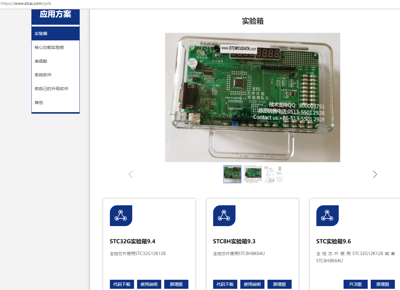Open the 库函数 sidebar item
Screen dimensions: 400x290
(56, 61)
